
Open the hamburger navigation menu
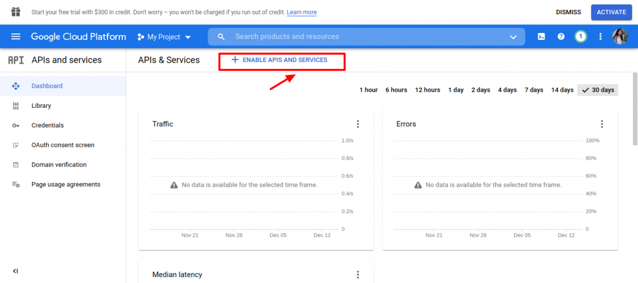coord(16,37)
